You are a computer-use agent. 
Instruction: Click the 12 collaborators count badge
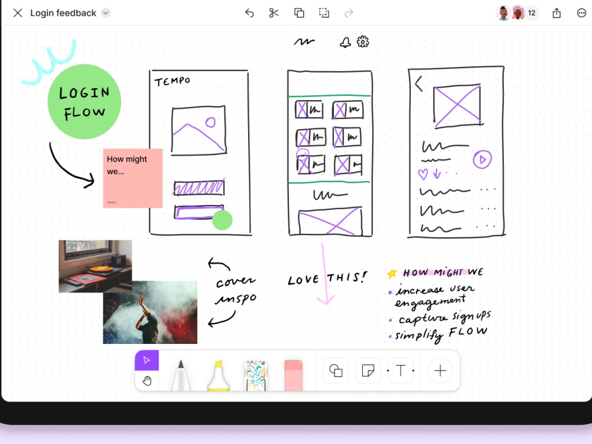(x=532, y=13)
